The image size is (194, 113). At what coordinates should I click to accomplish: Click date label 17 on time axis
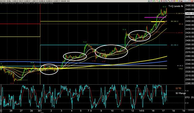[163, 111]
